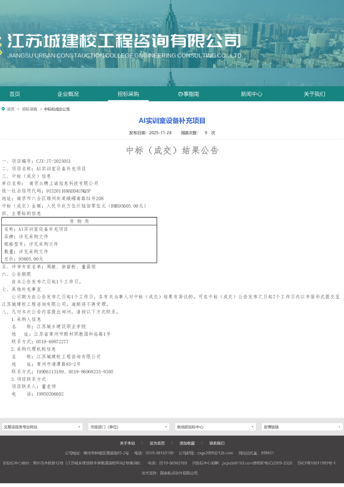The width and height of the screenshot is (344, 487).
Task: Open the 首页 navigation menu item
Action: tap(15, 94)
